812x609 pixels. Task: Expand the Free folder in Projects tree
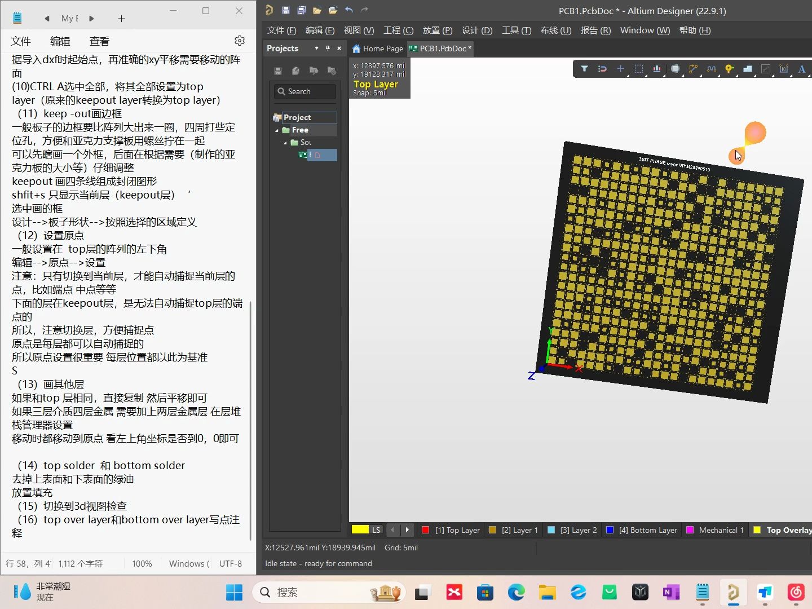pos(277,130)
